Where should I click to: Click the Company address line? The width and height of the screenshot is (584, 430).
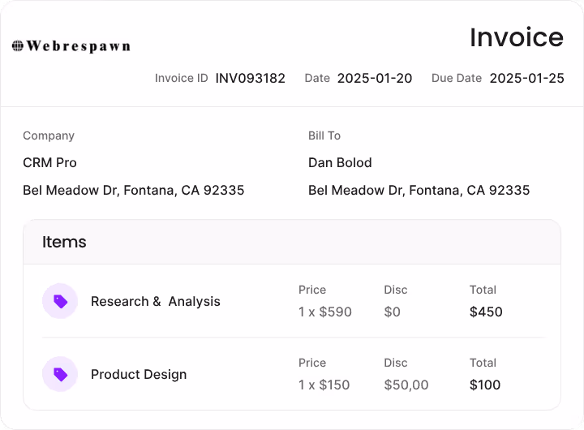(133, 191)
